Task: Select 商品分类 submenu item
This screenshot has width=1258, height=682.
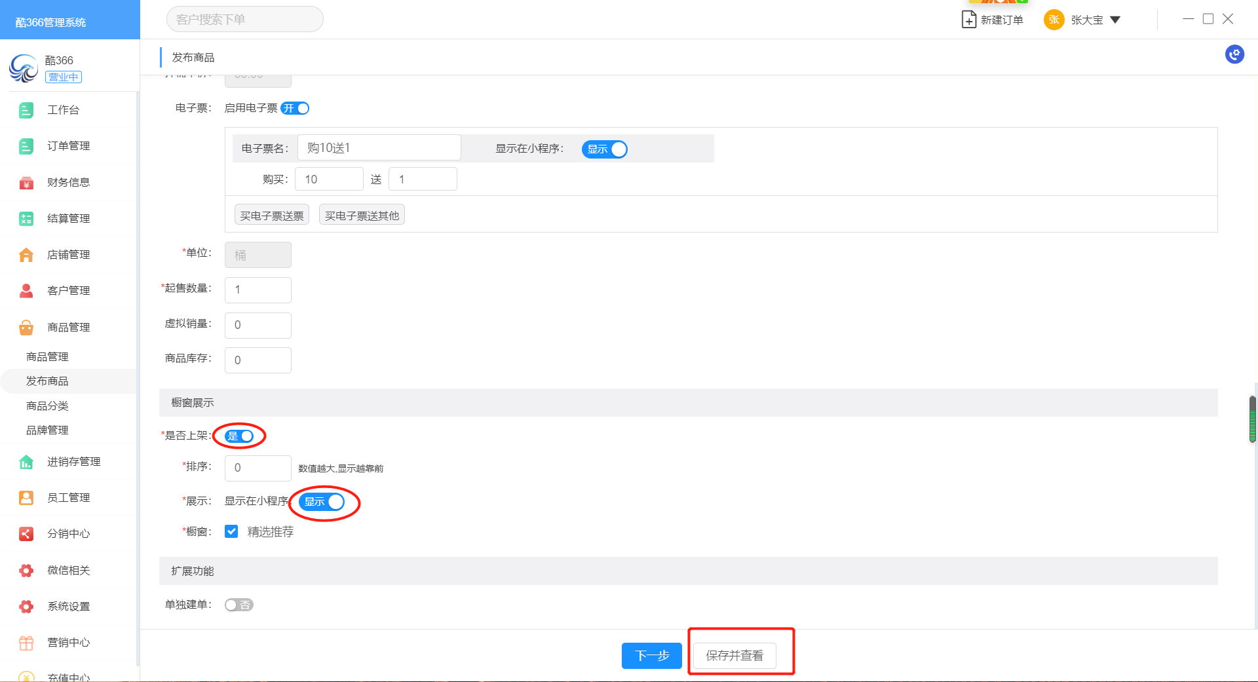Action: click(x=47, y=406)
